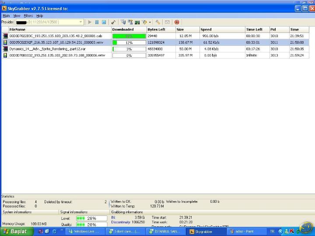
Task: Open the View menu
Action: 17,16
